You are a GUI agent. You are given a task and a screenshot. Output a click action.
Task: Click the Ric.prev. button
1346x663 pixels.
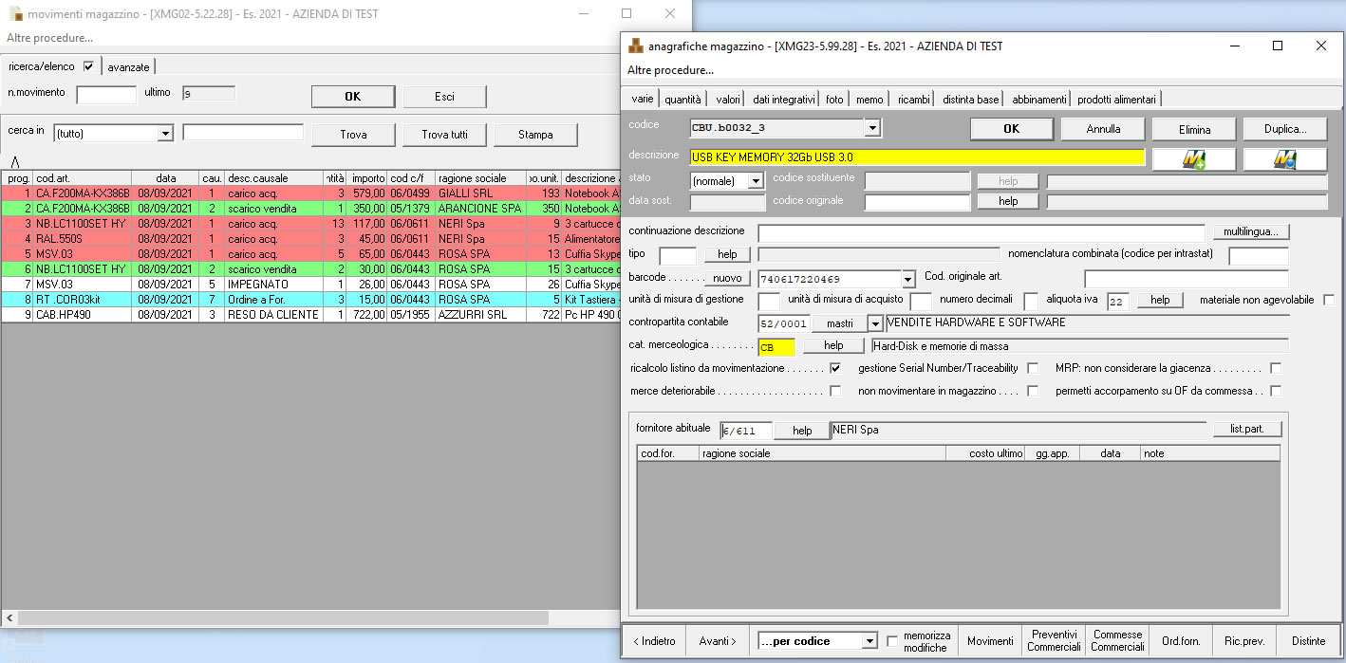tap(1244, 641)
